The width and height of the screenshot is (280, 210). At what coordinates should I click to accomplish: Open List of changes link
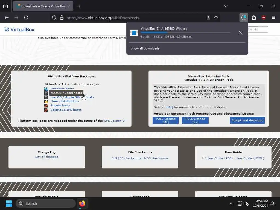coord(46,157)
